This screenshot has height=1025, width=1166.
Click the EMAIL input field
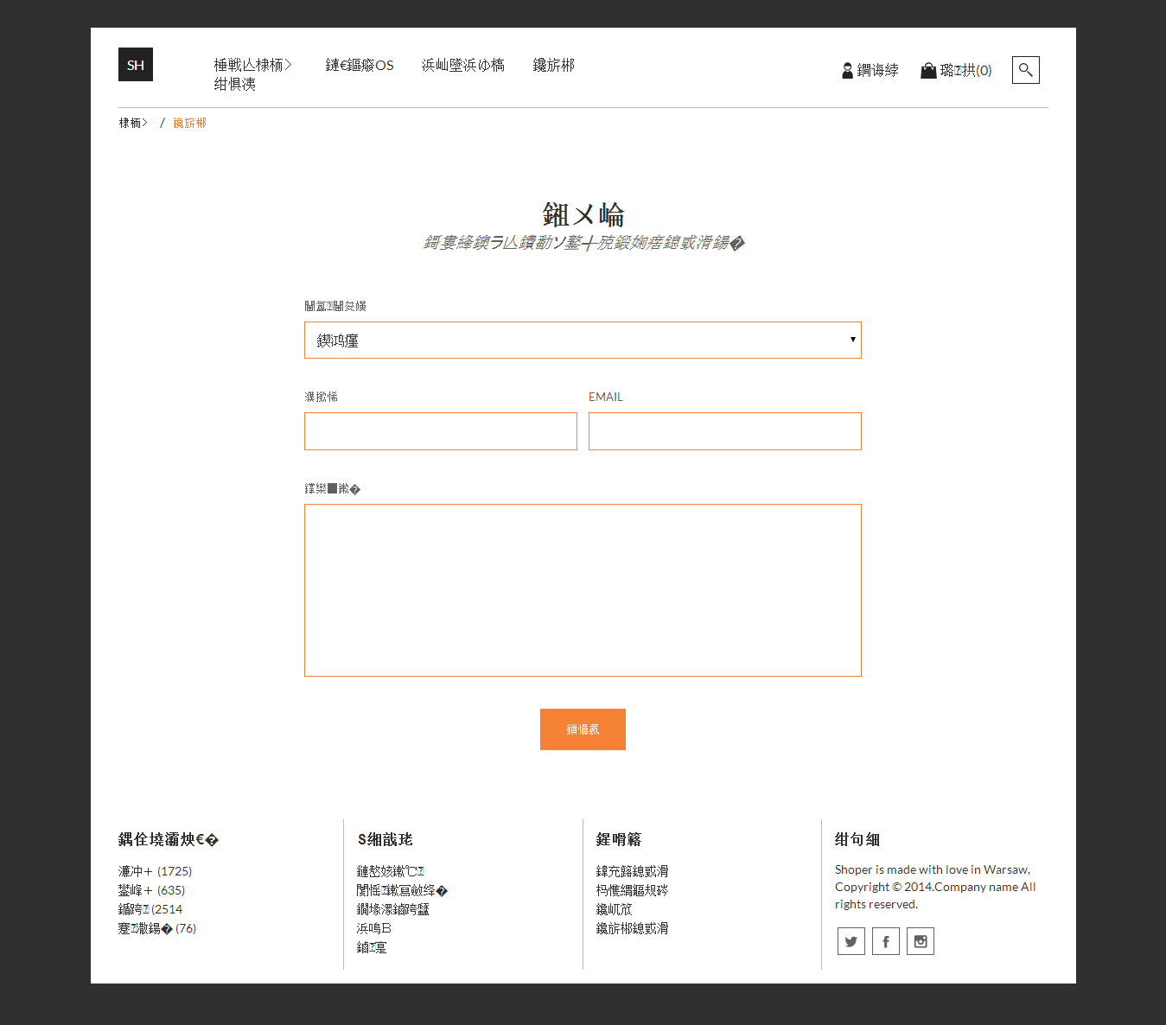pyautogui.click(x=724, y=431)
